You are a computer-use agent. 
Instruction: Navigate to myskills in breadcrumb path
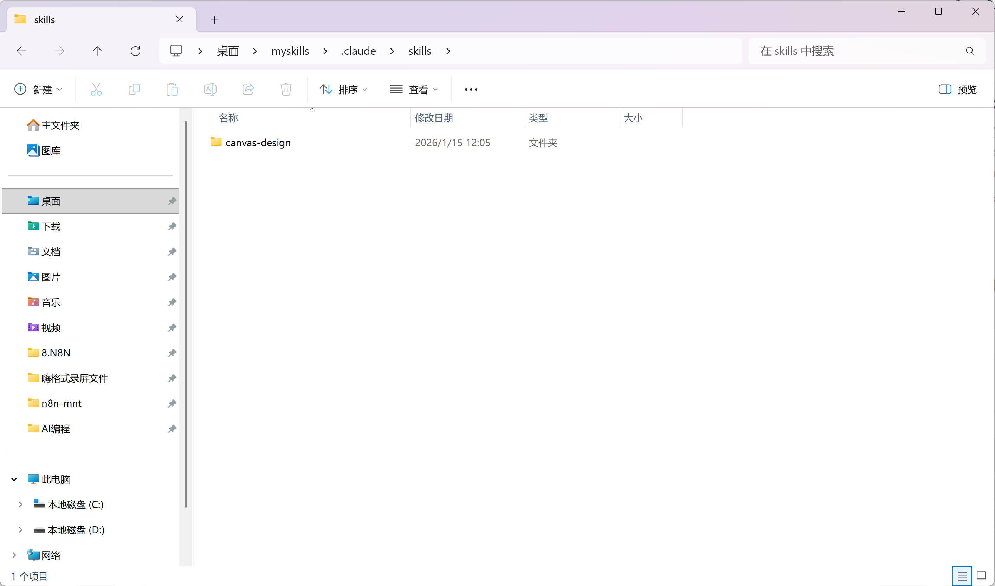290,51
